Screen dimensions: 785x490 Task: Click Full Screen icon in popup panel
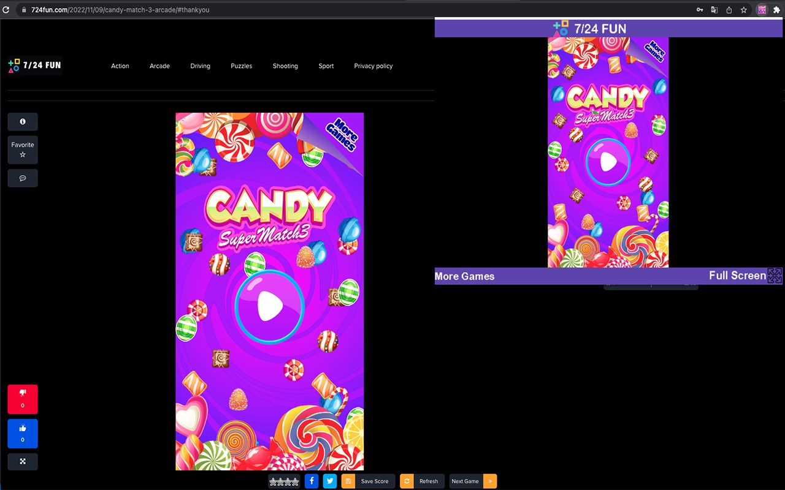tap(775, 276)
